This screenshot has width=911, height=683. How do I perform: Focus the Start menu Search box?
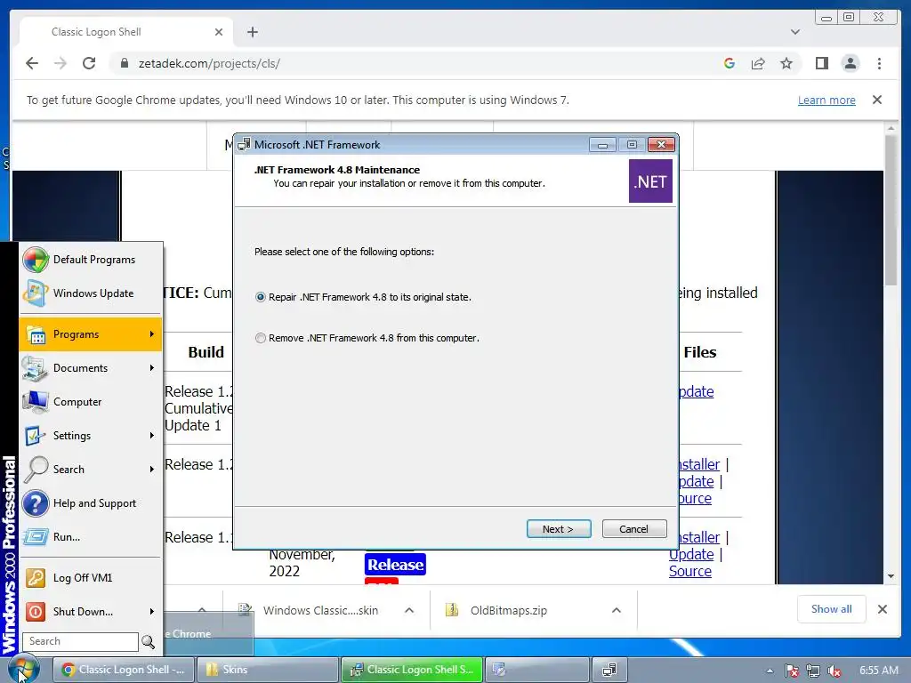[x=80, y=641]
